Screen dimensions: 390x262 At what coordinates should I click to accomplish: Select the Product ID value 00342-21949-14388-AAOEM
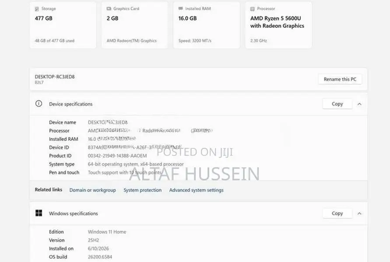[x=117, y=156]
